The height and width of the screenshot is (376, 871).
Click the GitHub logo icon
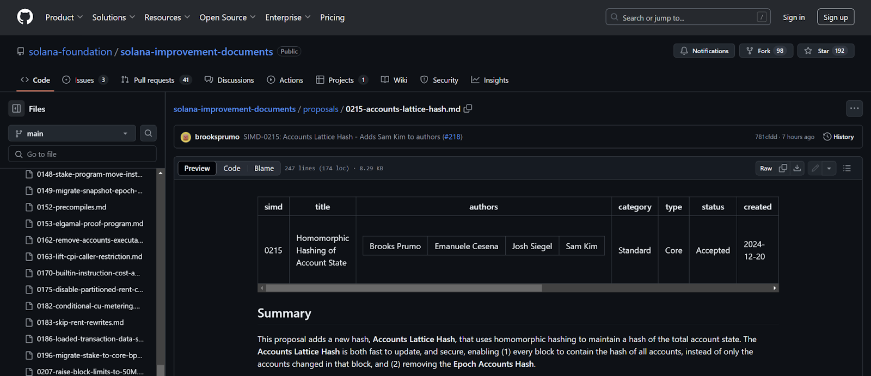(25, 17)
